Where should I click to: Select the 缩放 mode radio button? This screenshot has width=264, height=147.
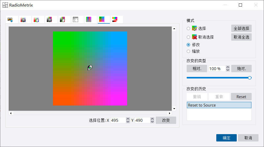pos(188,51)
